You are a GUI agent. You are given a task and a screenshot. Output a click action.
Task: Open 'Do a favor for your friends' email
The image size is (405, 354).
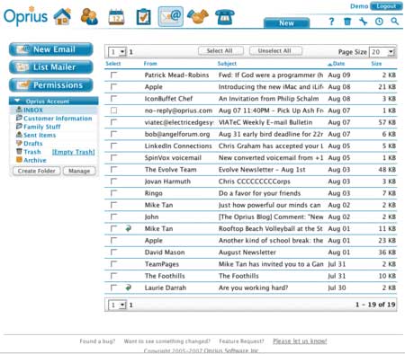259,193
